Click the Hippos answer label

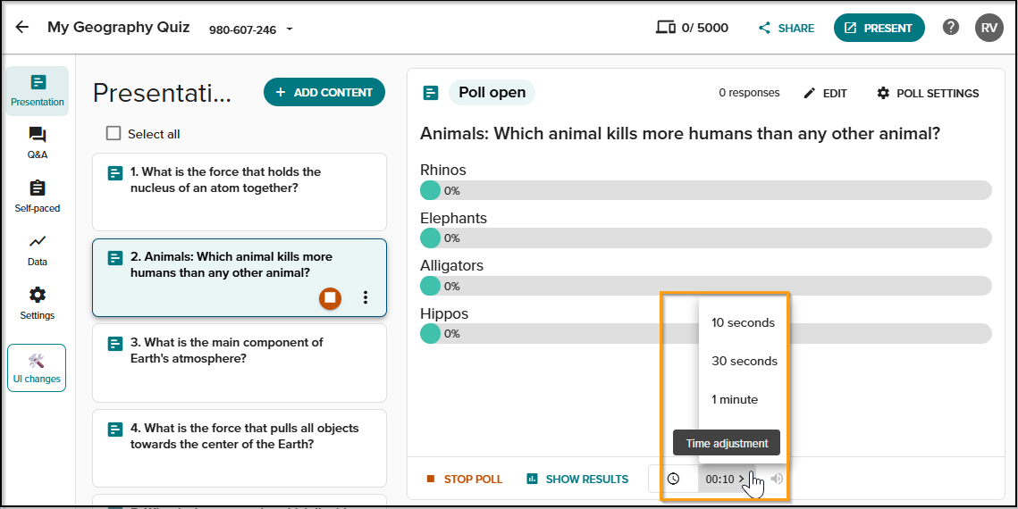[444, 313]
